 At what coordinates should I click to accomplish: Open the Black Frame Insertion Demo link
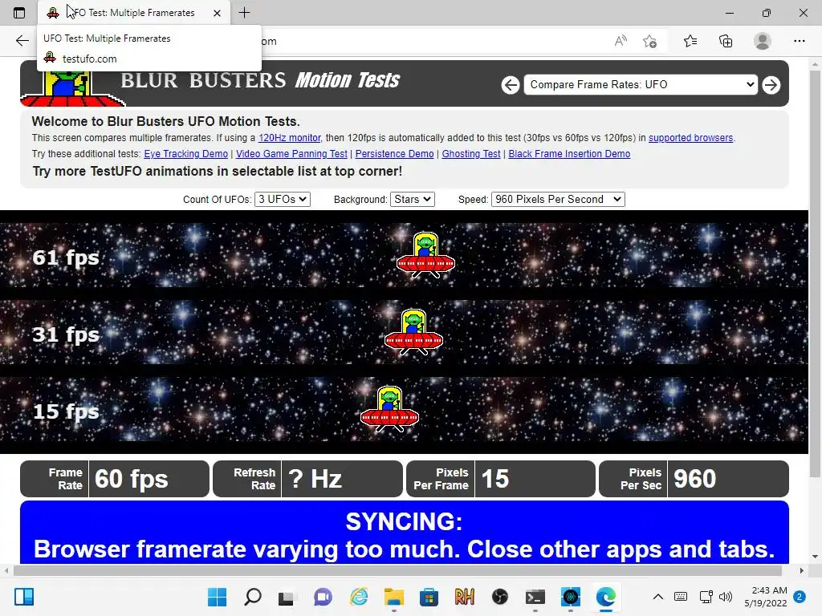[x=569, y=153]
